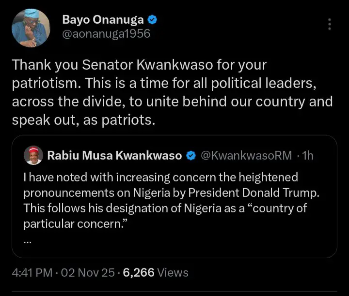This screenshot has width=349, height=296.
Task: Click the 4:41 PM post time
Action: pos(32,273)
